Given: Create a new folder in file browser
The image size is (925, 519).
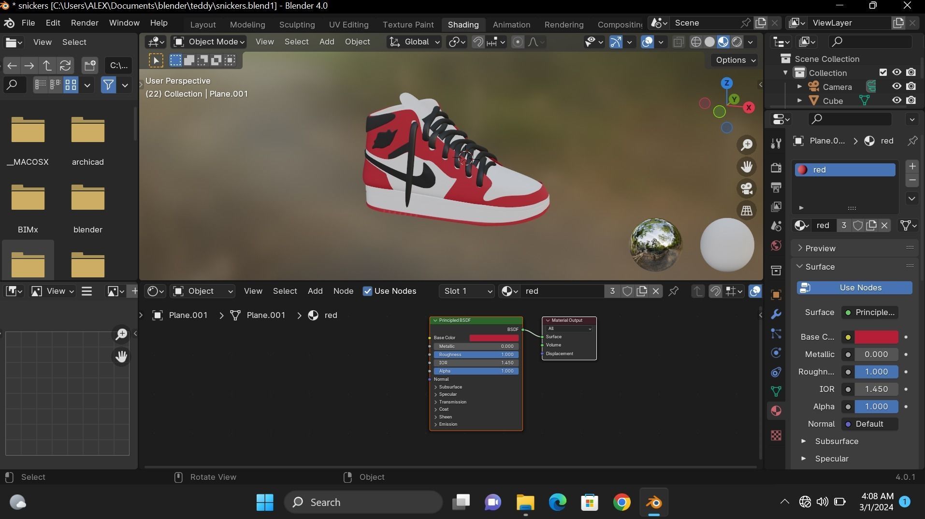Looking at the screenshot, I should [89, 65].
